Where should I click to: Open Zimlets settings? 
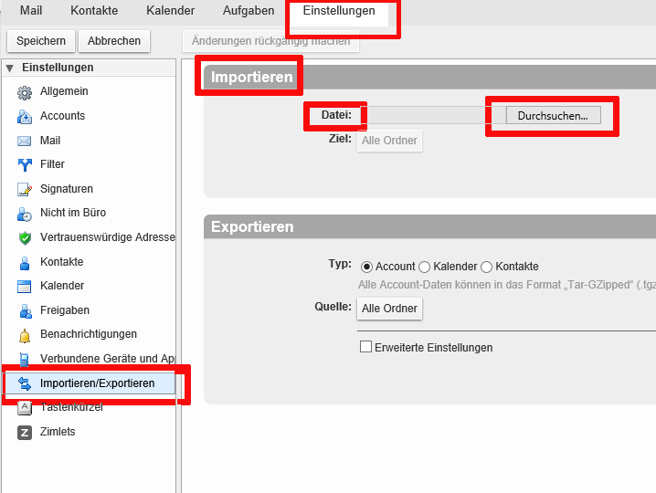click(x=58, y=432)
